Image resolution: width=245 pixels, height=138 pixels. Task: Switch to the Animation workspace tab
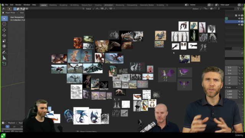[109, 5]
